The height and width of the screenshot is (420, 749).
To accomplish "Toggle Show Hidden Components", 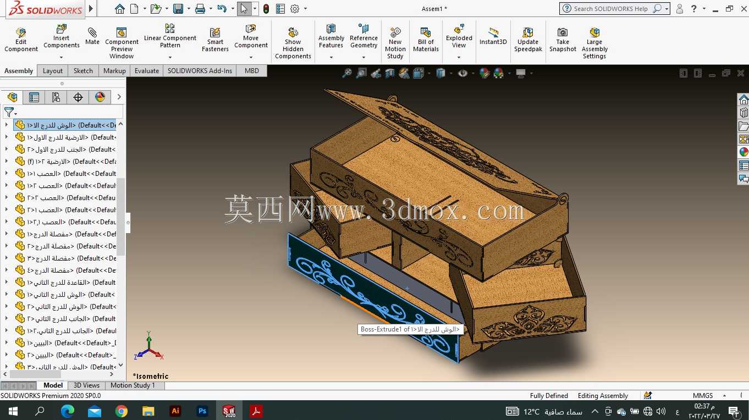I will 293,43.
